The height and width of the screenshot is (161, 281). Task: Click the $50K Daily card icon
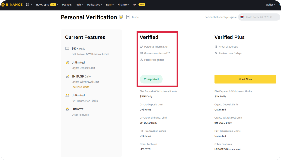coord(67,49)
